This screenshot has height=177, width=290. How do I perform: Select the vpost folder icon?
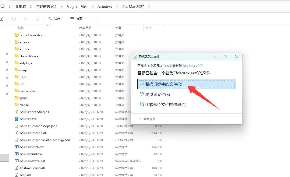click(x=16, y=98)
